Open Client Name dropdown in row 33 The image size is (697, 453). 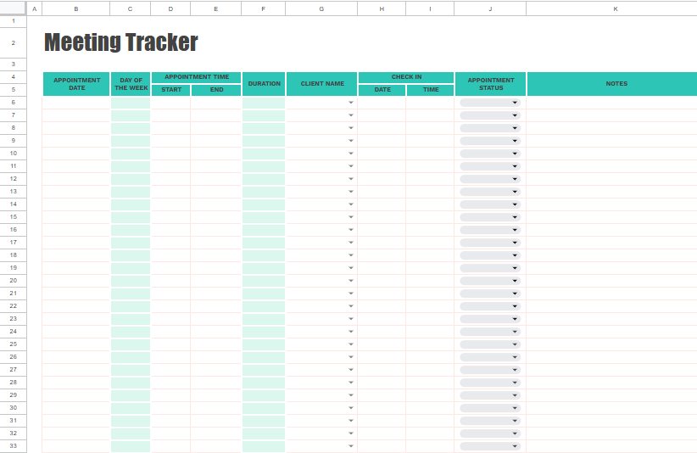point(351,446)
